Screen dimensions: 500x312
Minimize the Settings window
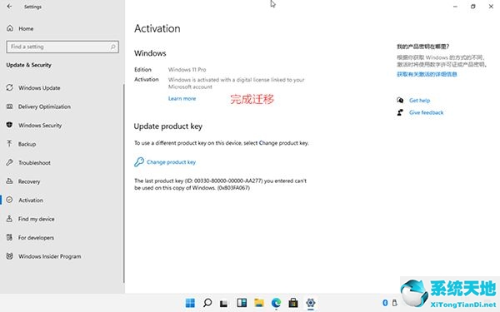click(x=455, y=7)
